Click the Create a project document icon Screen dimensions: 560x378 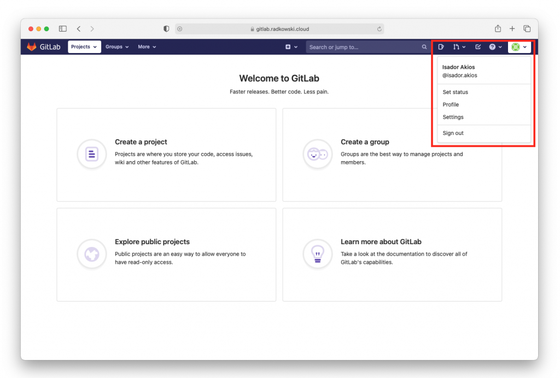coord(92,154)
